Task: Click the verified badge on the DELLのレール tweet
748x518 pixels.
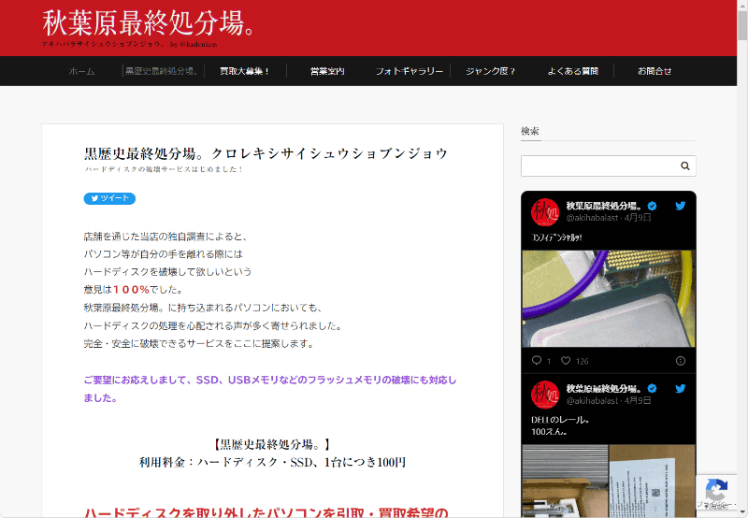Action: click(x=652, y=388)
